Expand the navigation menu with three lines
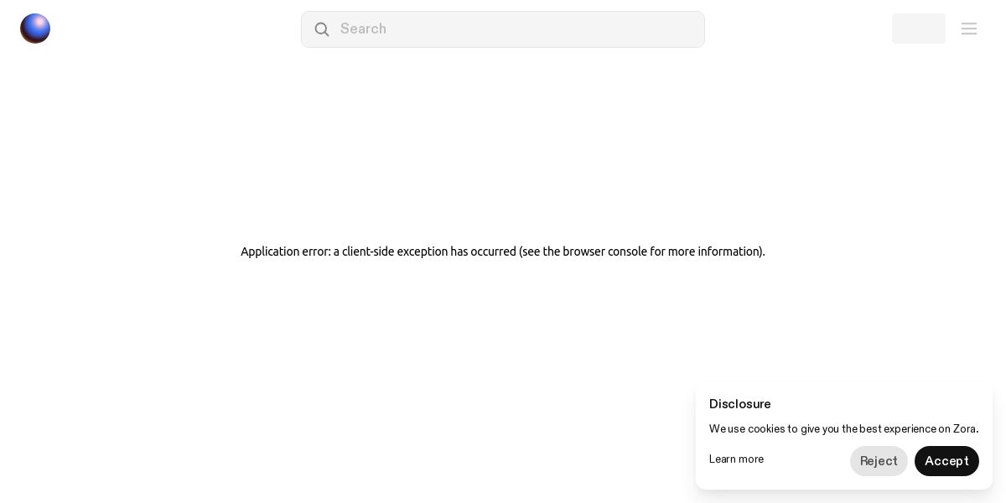 (969, 29)
